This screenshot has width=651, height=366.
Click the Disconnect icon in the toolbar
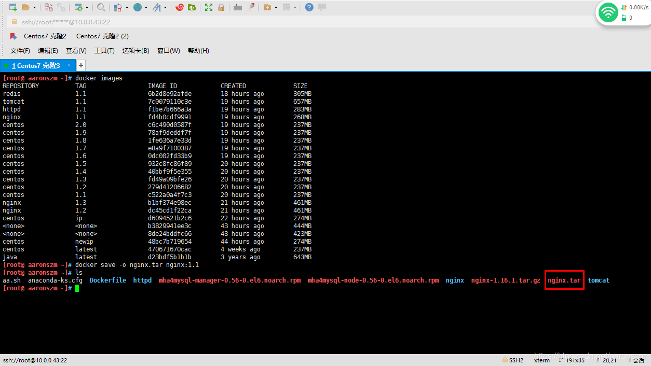point(48,7)
